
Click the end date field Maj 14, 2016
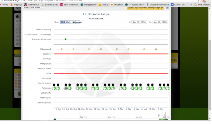coord(160,22)
